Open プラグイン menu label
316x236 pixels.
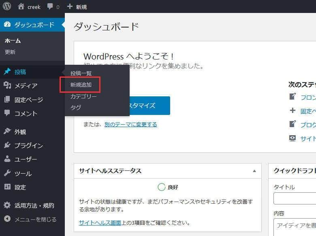point(29,145)
